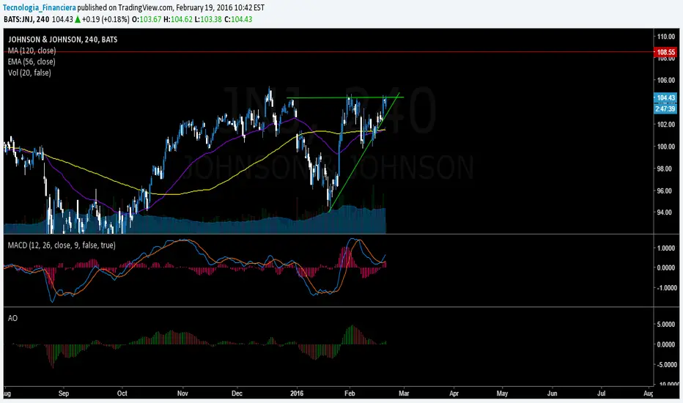The image size is (683, 403).
Task: Click the 1.0000 label on MACD scale
Action: click(666, 248)
